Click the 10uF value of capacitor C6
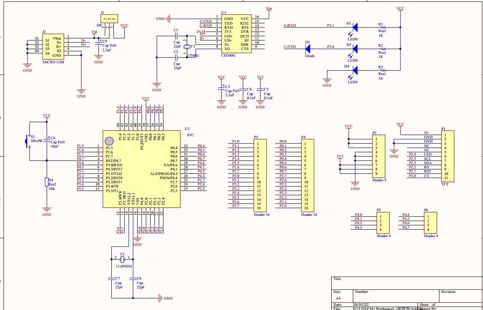This screenshot has height=310, width=483. tap(55, 147)
